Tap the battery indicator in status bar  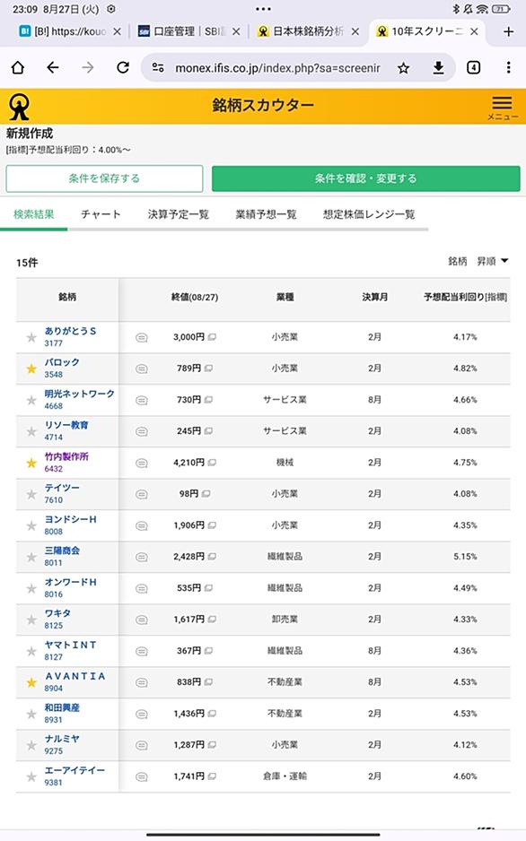point(501,9)
